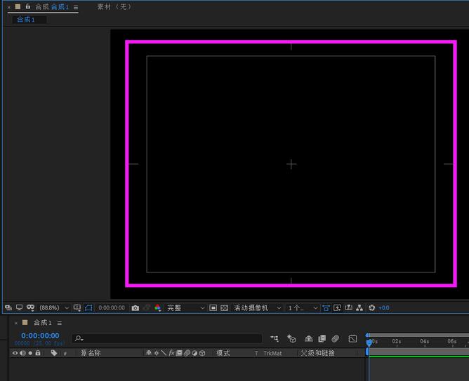This screenshot has width=469, height=381.
Task: Click the blue 0:00:00:00 current timecode
Action: pyautogui.click(x=40, y=335)
